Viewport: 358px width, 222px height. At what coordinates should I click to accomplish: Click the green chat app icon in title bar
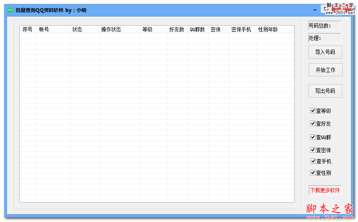[x=10, y=10]
